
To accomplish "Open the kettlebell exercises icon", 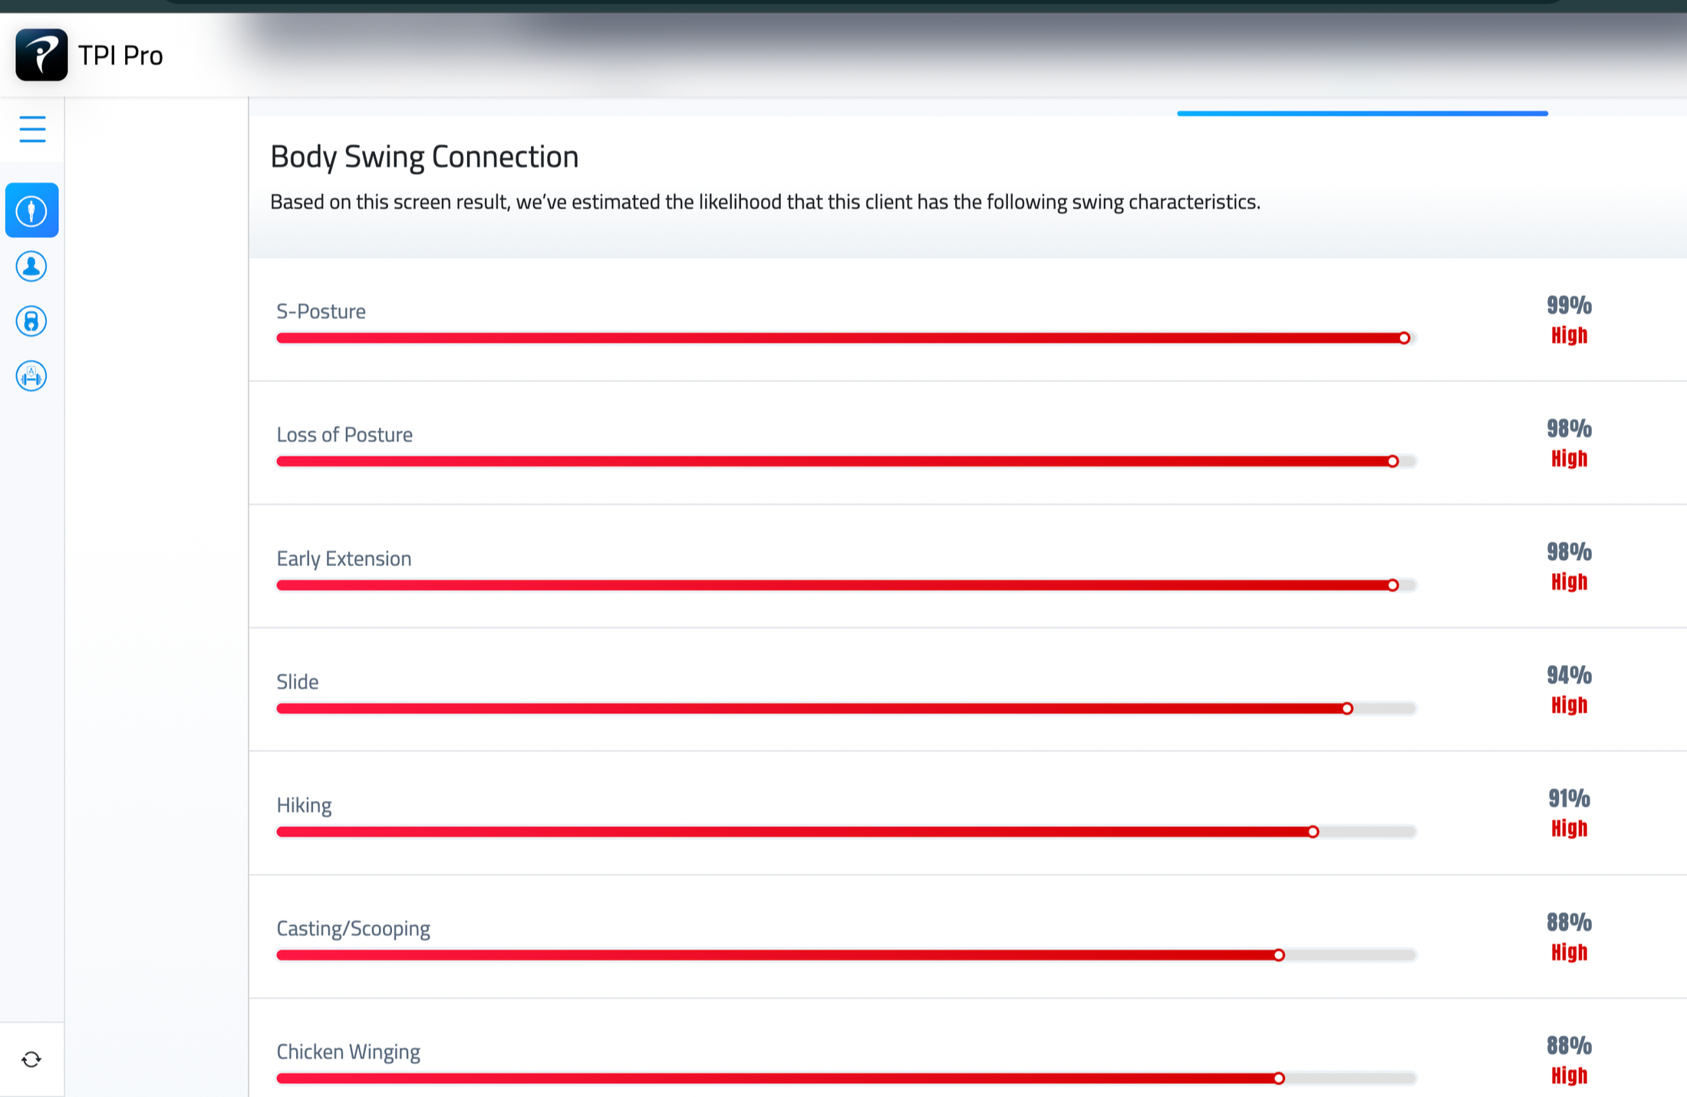I will [31, 321].
